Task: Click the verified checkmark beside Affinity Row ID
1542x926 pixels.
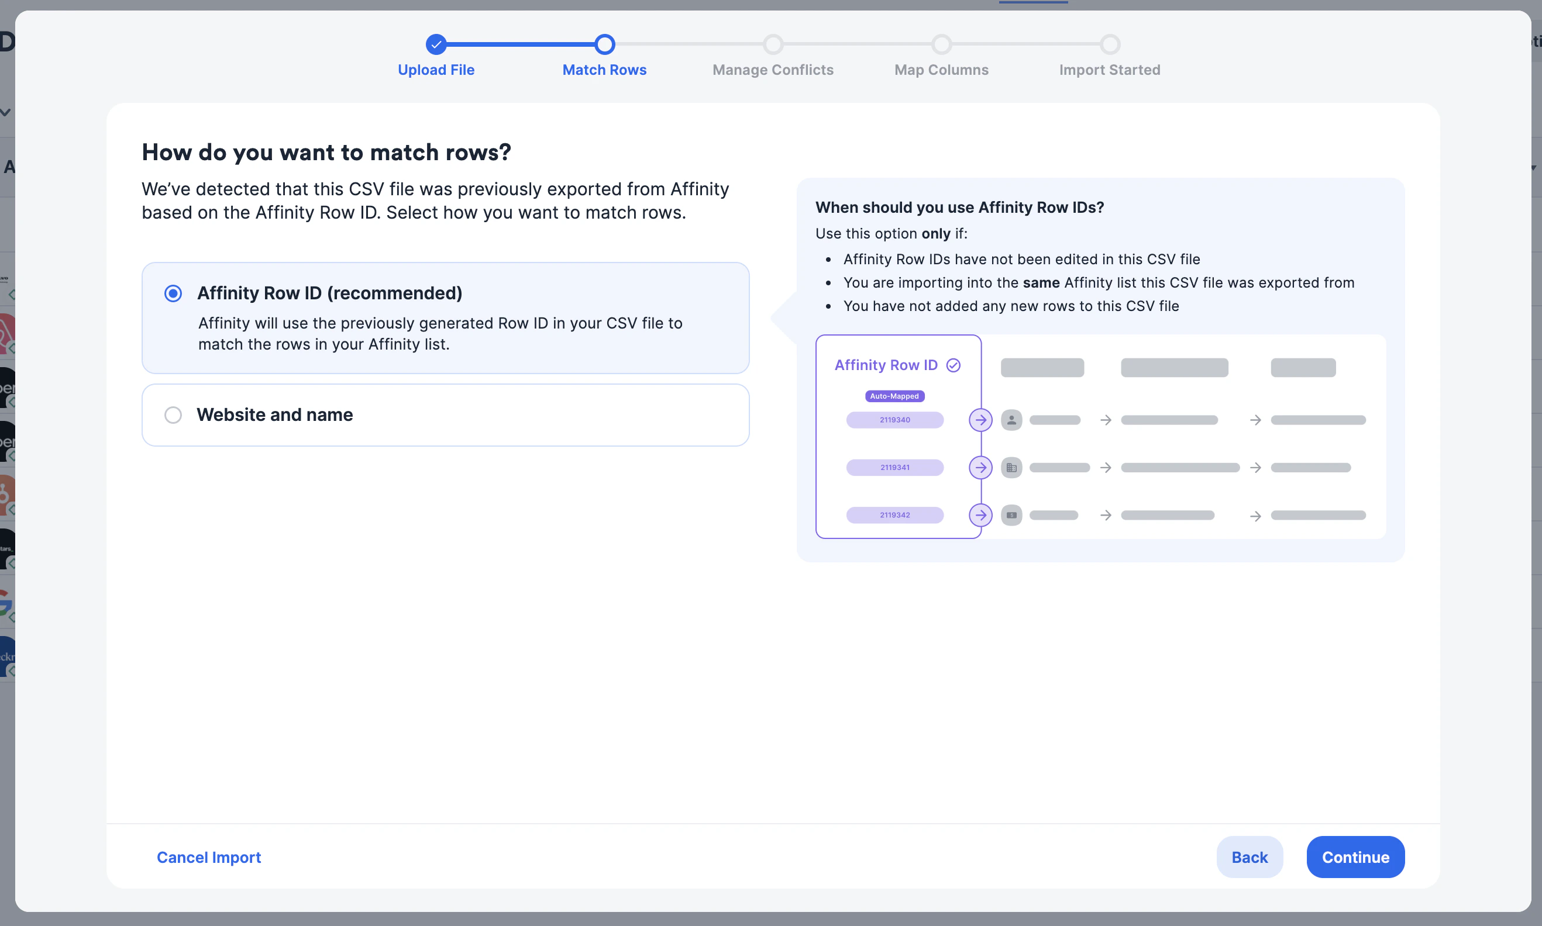Action: [954, 365]
